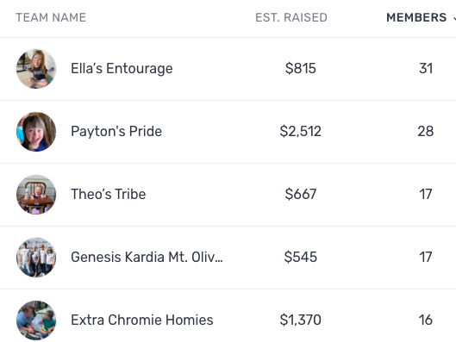The width and height of the screenshot is (456, 342).
Task: Open Payton's Pride team avatar
Action: 36,132
